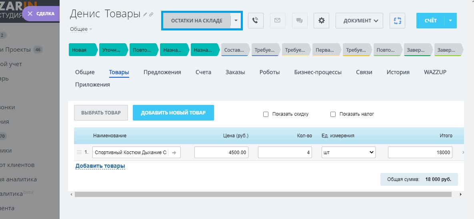Image resolution: width=474 pixels, height=219 pixels.
Task: Click the envelope email icon button
Action: [277, 20]
